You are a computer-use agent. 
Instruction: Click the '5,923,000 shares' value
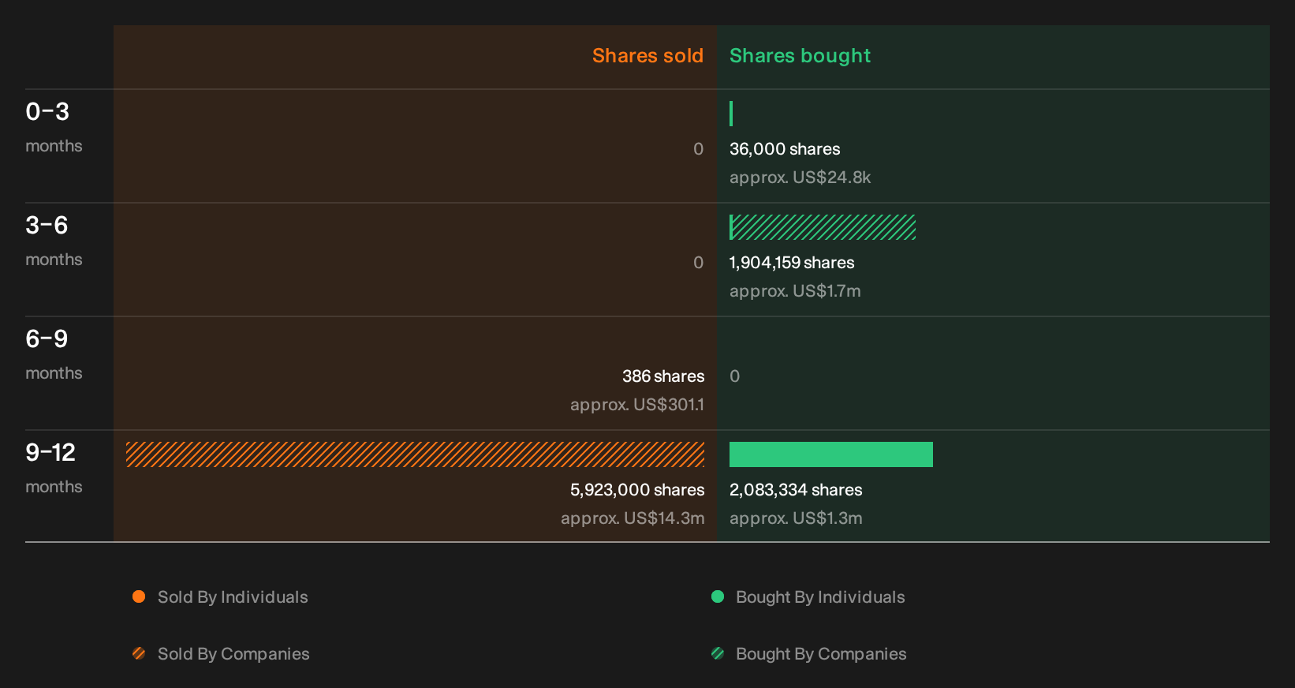click(x=637, y=490)
